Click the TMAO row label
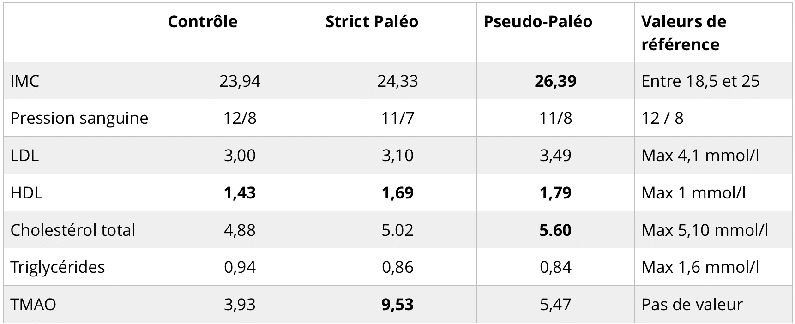The height and width of the screenshot is (324, 795). coord(33,304)
